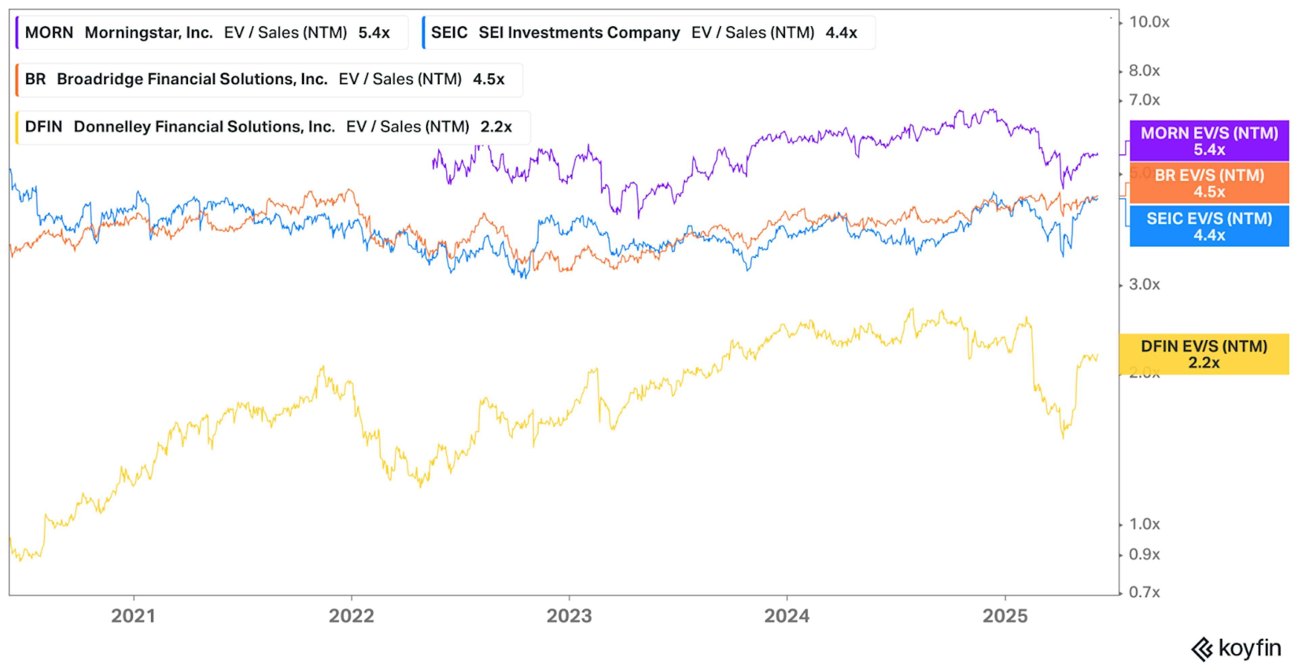Select the SEIC SEI Investments legend entry
Screen dimensions: 1298x671
click(x=649, y=33)
